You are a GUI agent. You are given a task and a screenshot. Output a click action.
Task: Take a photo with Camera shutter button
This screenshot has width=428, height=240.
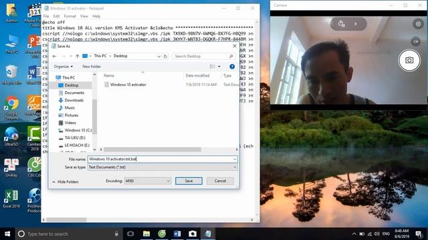click(x=409, y=60)
